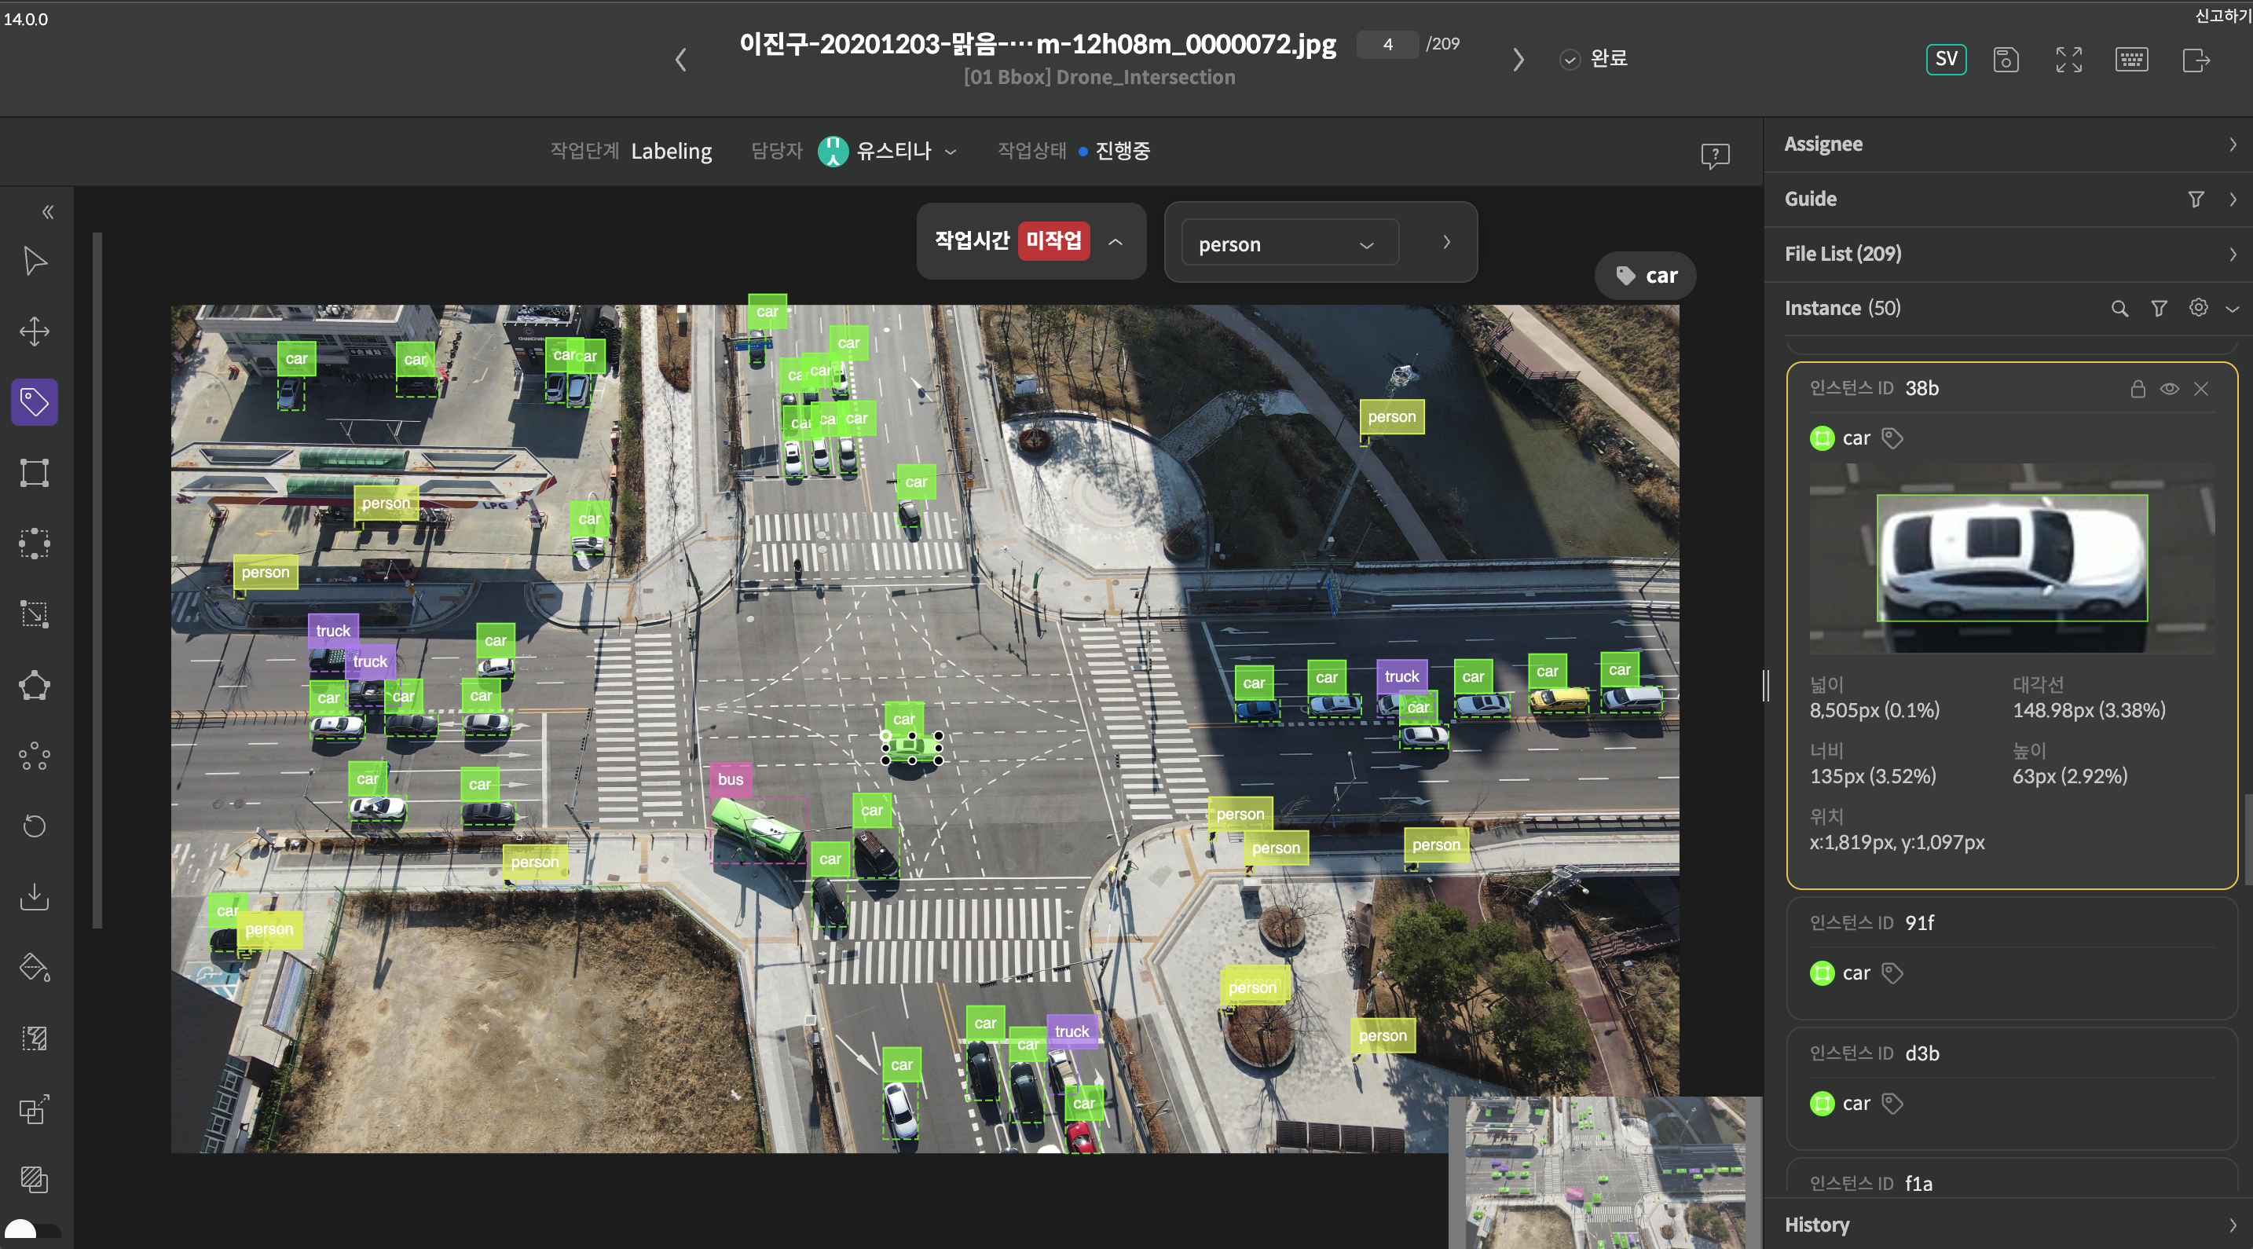Toggle fullscreen mode icon

2068,60
